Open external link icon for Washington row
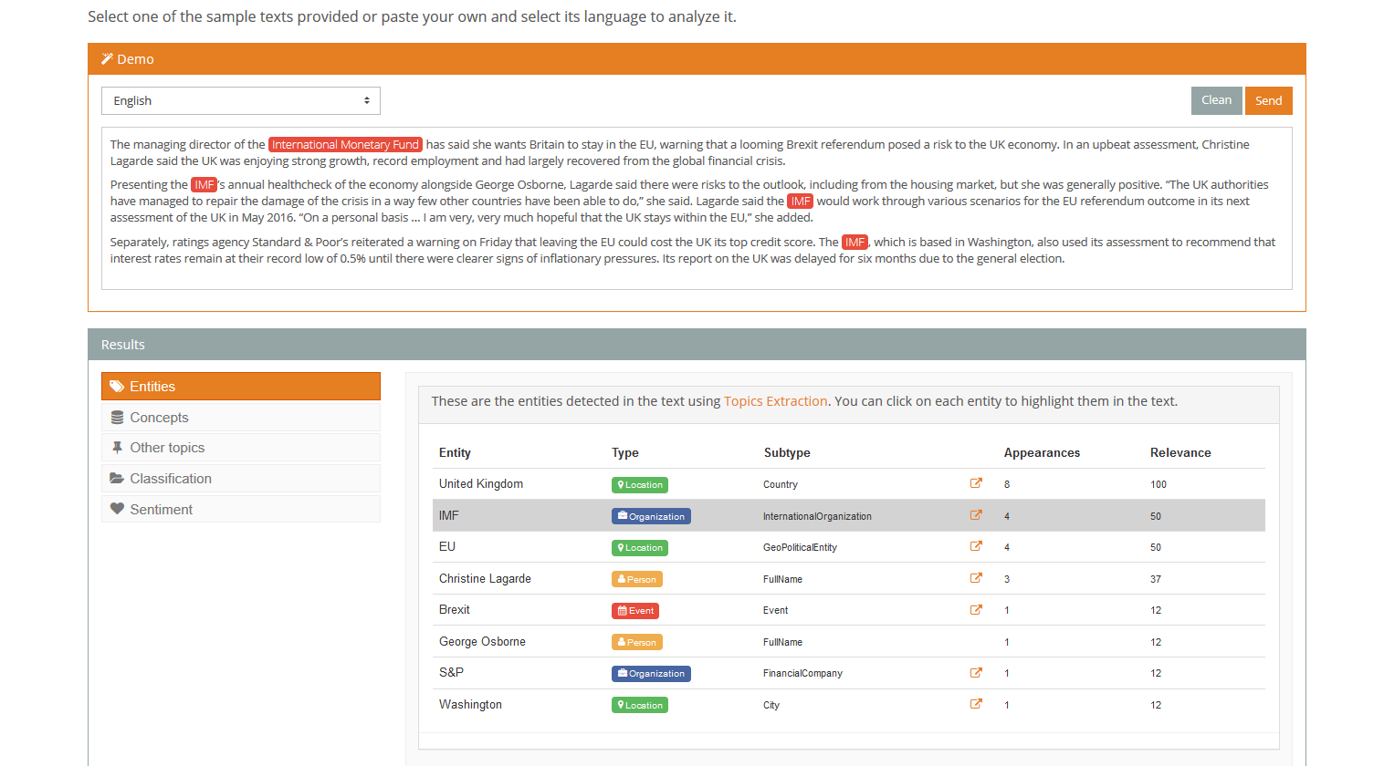This screenshot has height=766, width=1384. pos(976,704)
